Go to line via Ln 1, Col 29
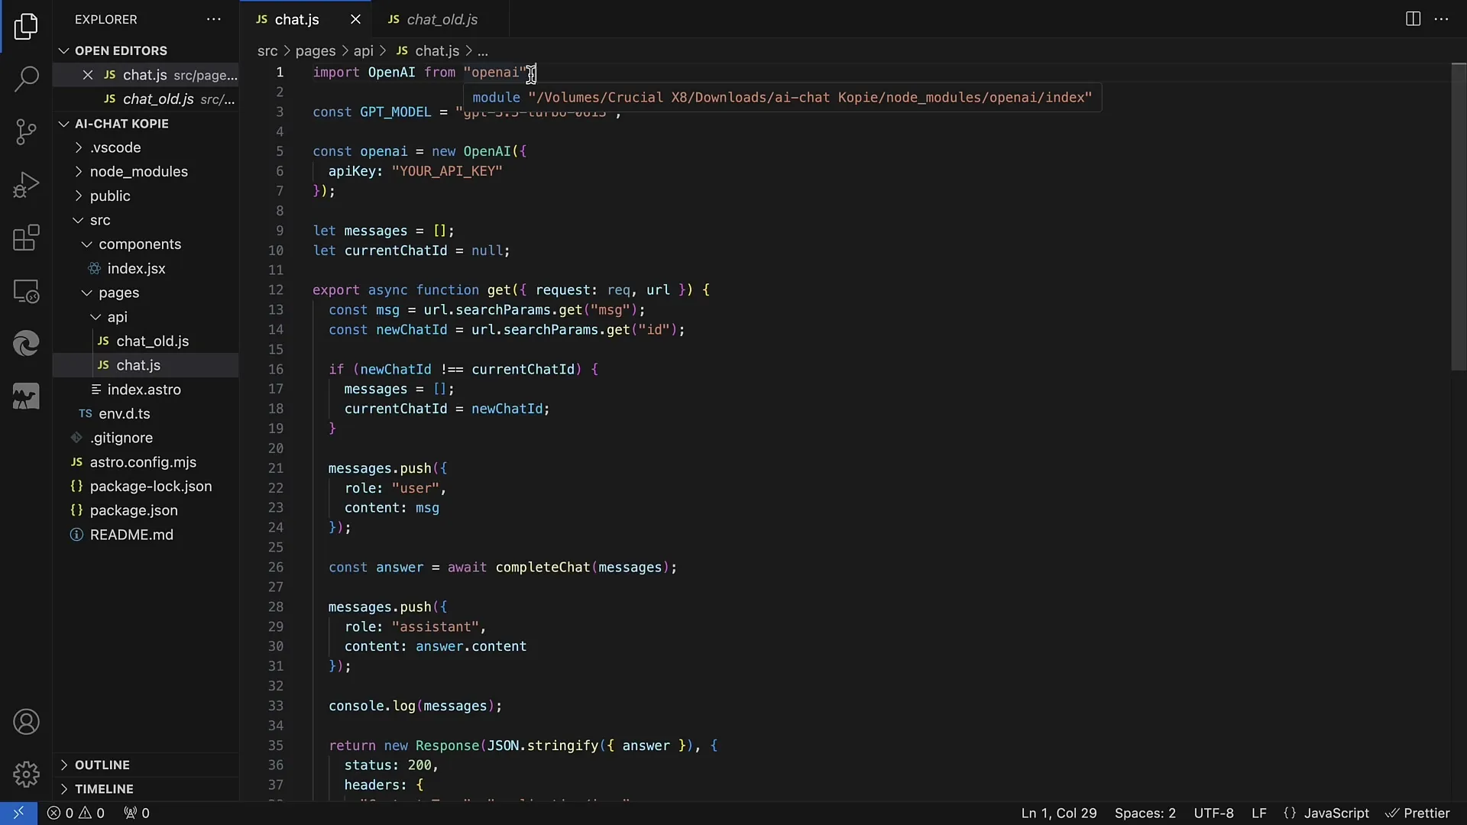This screenshot has width=1467, height=825. 1059,813
